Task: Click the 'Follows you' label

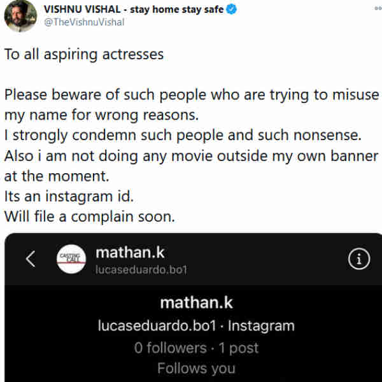Action: pos(196,368)
